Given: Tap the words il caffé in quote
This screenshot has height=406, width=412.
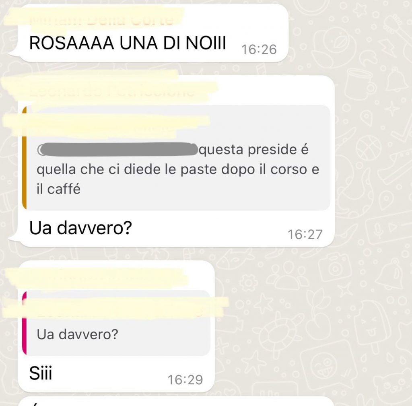Looking at the screenshot, I should pyautogui.click(x=58, y=189).
